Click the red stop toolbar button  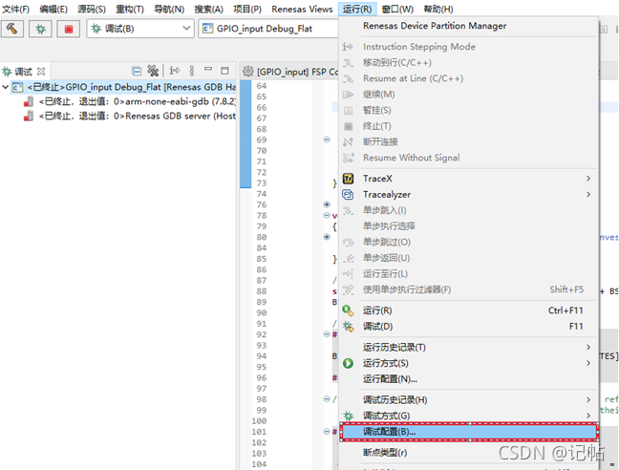[x=68, y=29]
